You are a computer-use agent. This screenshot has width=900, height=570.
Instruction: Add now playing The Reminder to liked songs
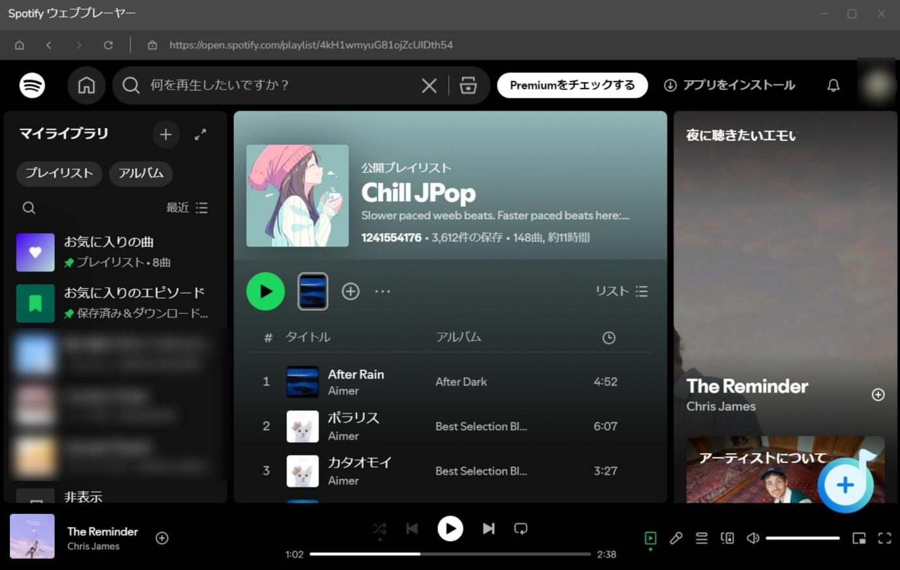click(x=162, y=538)
